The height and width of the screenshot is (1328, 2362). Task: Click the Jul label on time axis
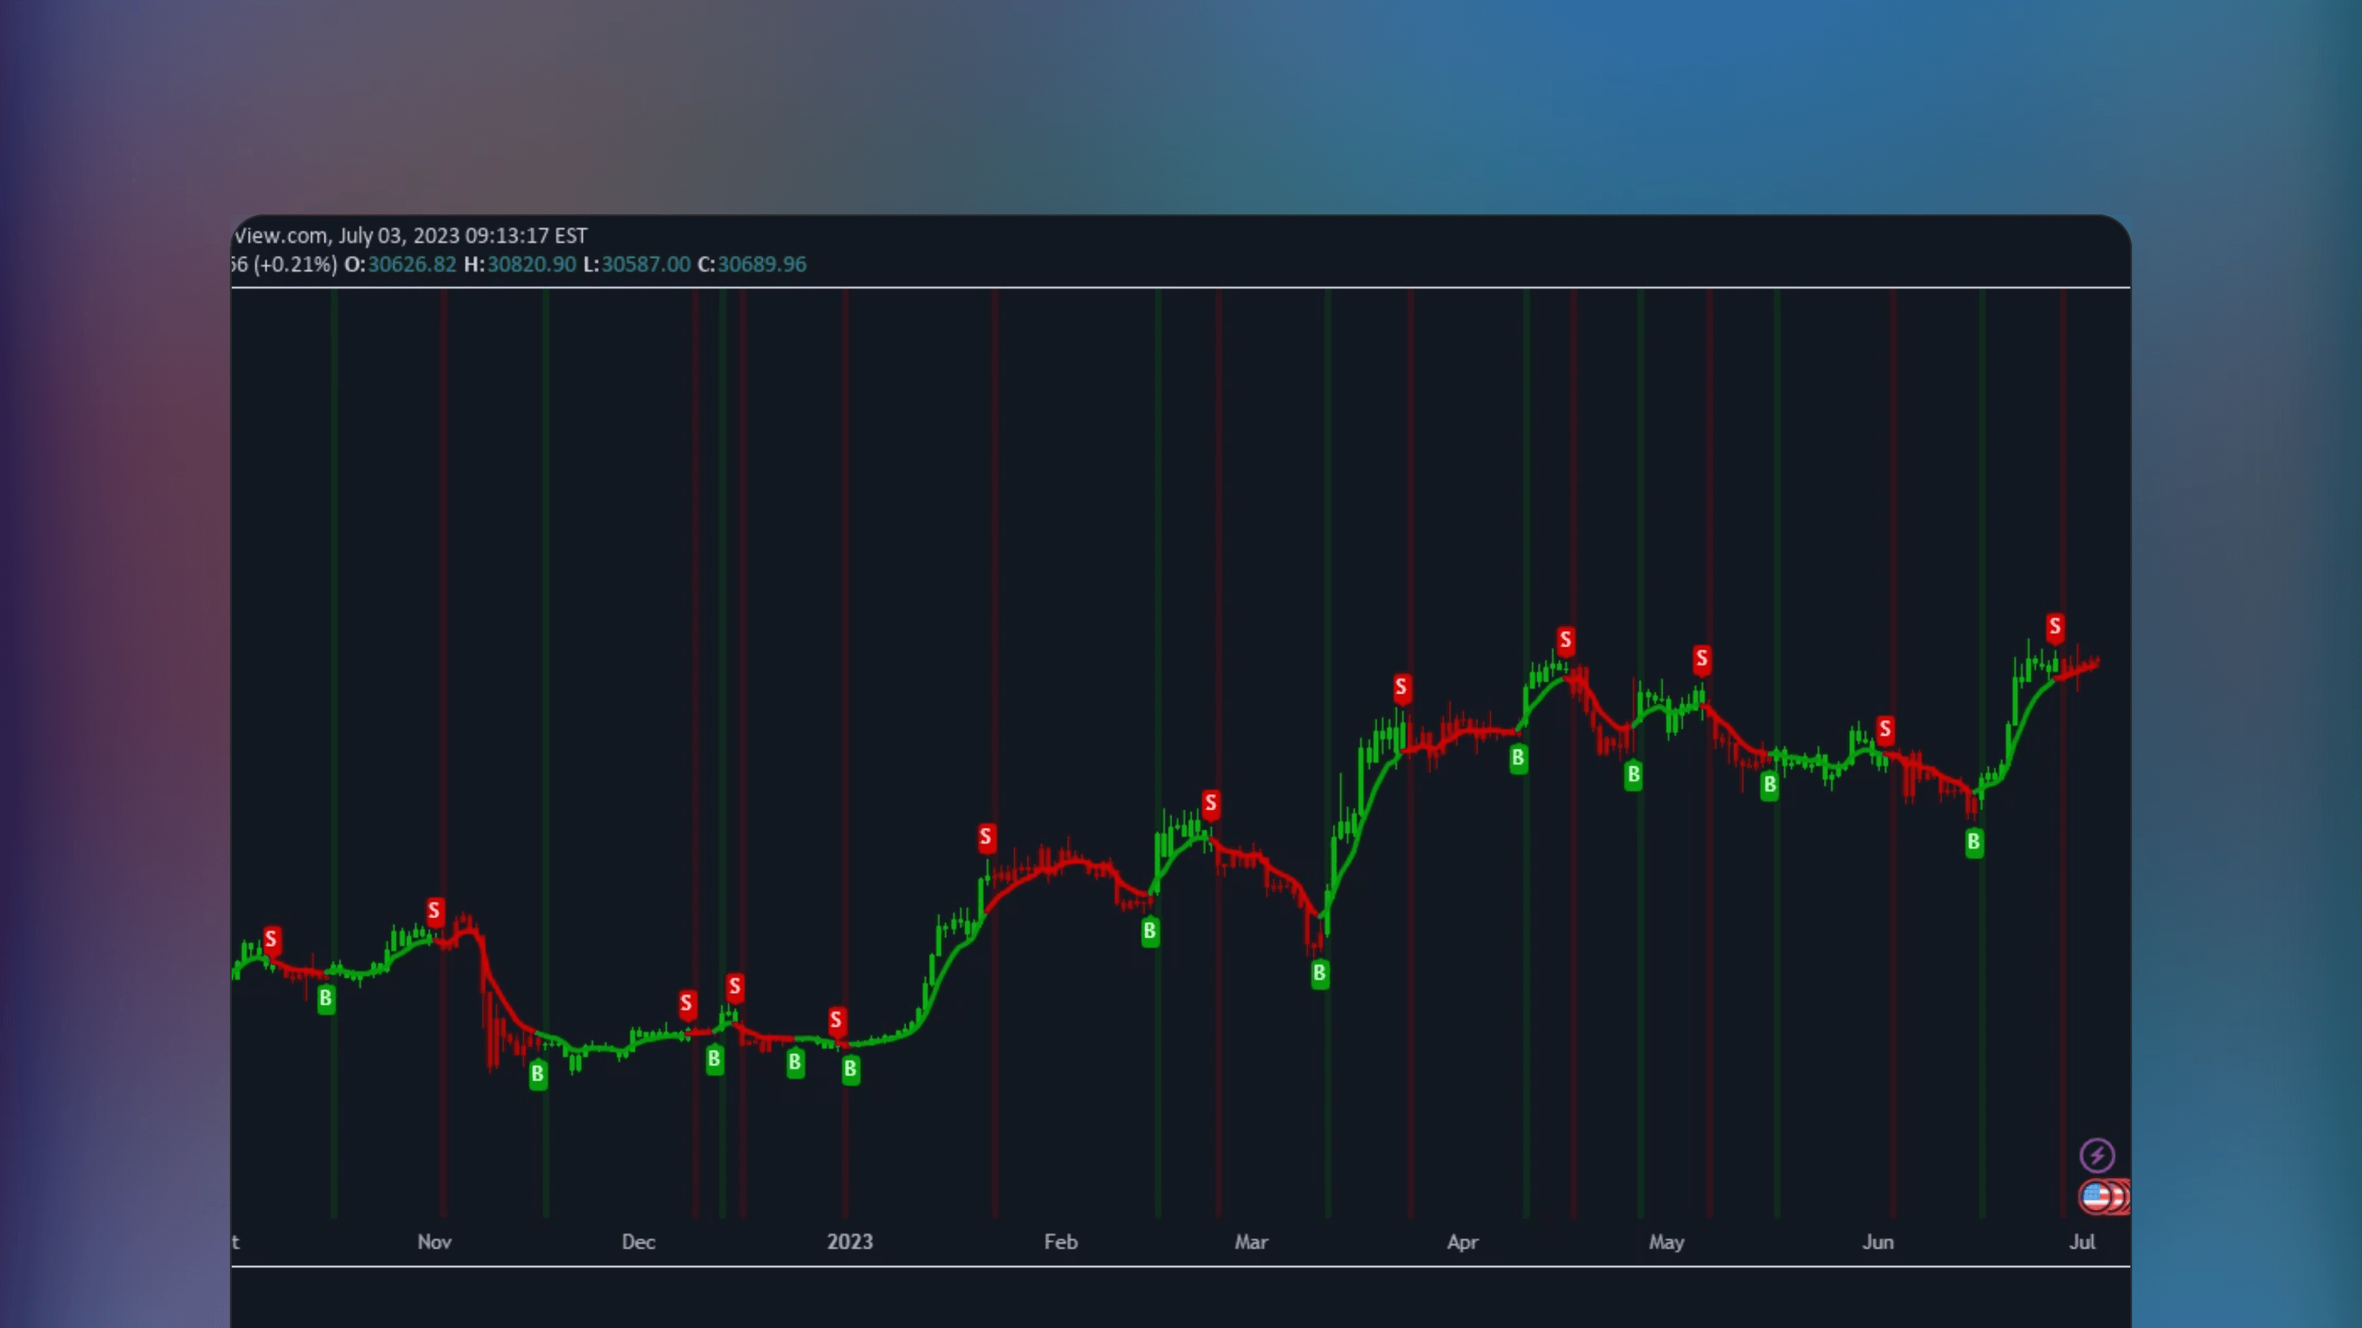2082,1242
